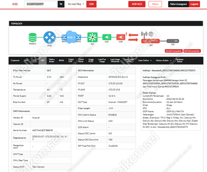
Task: Click the TOPOLOGY panel header
Action: [x=106, y=24]
